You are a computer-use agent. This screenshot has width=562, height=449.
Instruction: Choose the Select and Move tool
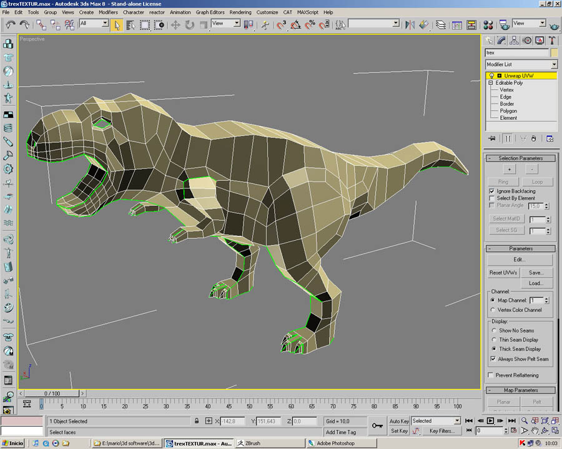click(175, 25)
